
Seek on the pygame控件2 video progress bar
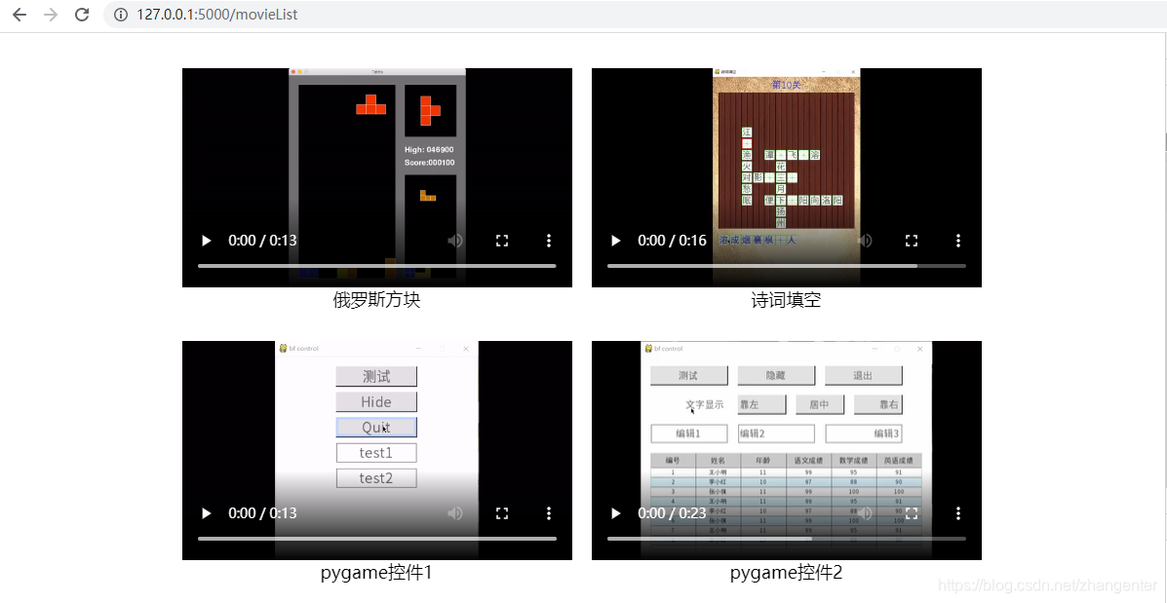point(786,539)
